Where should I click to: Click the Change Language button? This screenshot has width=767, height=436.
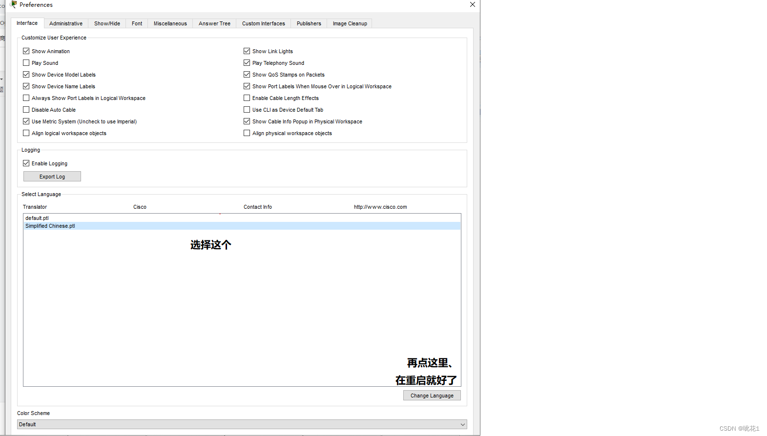[x=432, y=396]
